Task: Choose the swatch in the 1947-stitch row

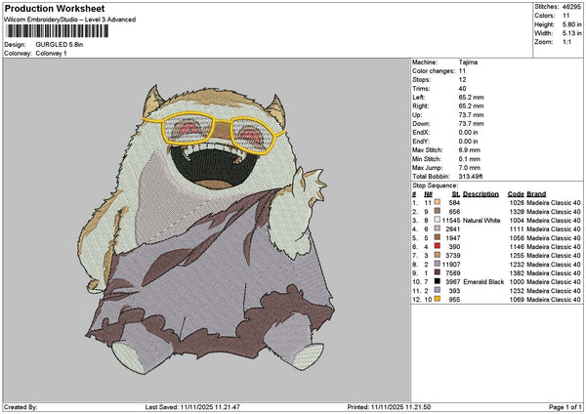Action: pyautogui.click(x=438, y=237)
